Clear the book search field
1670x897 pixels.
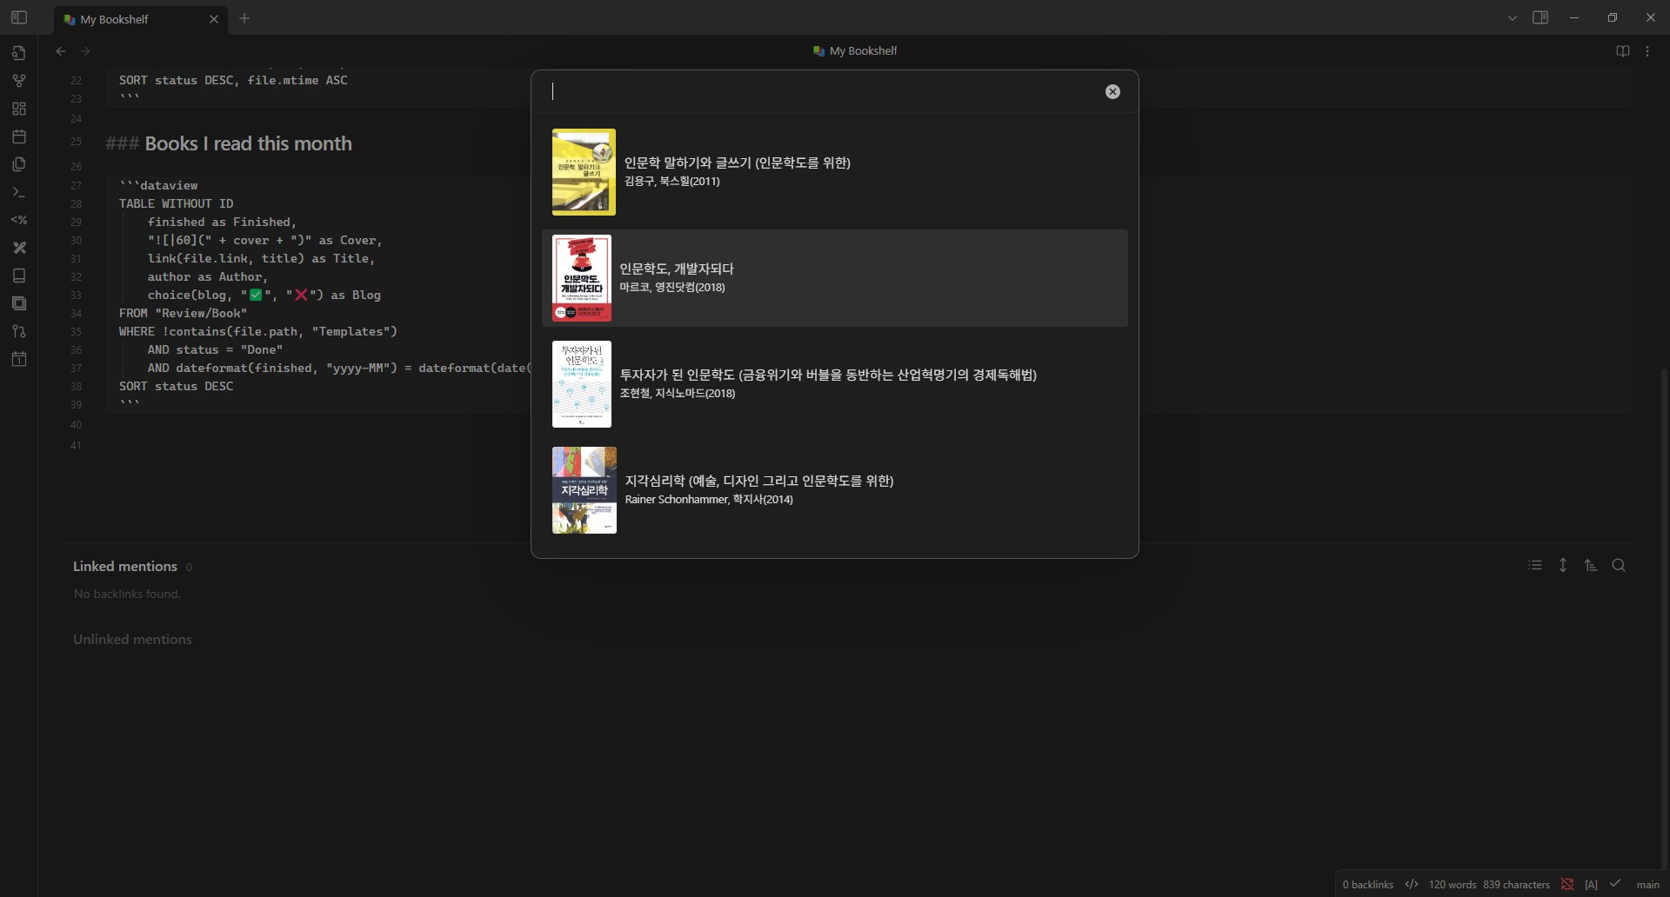click(1112, 92)
